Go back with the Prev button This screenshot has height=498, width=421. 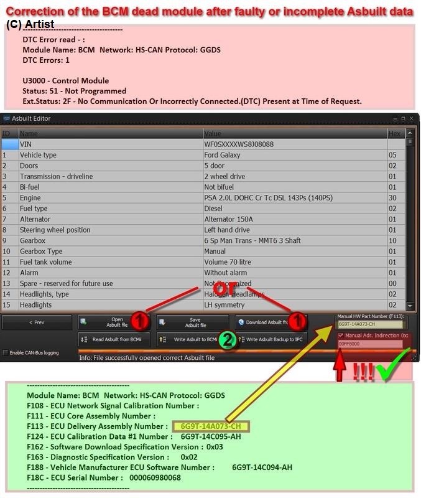pos(37,322)
